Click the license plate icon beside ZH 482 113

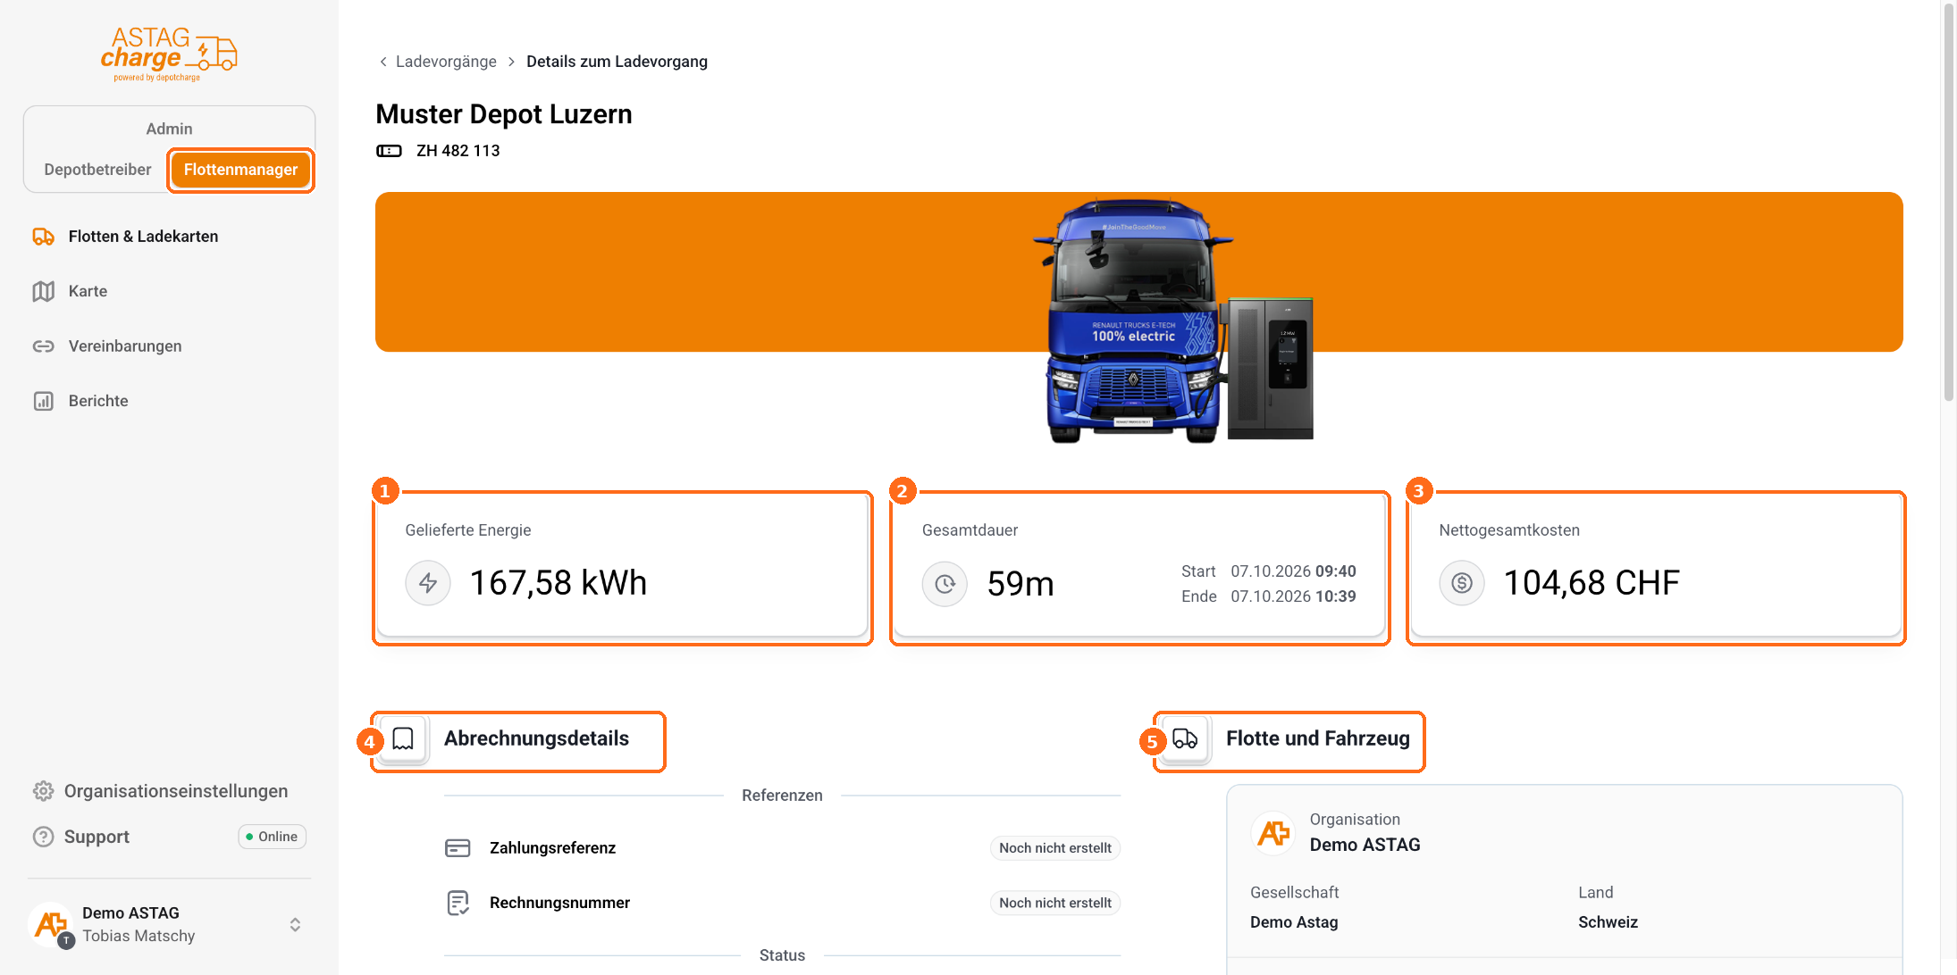click(389, 151)
